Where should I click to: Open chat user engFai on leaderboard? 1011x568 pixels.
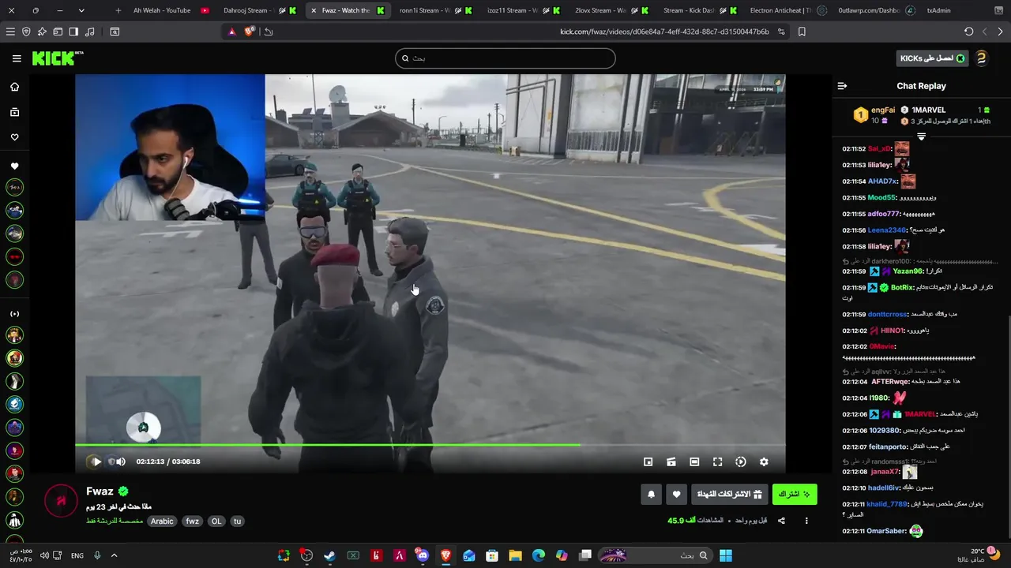(883, 110)
